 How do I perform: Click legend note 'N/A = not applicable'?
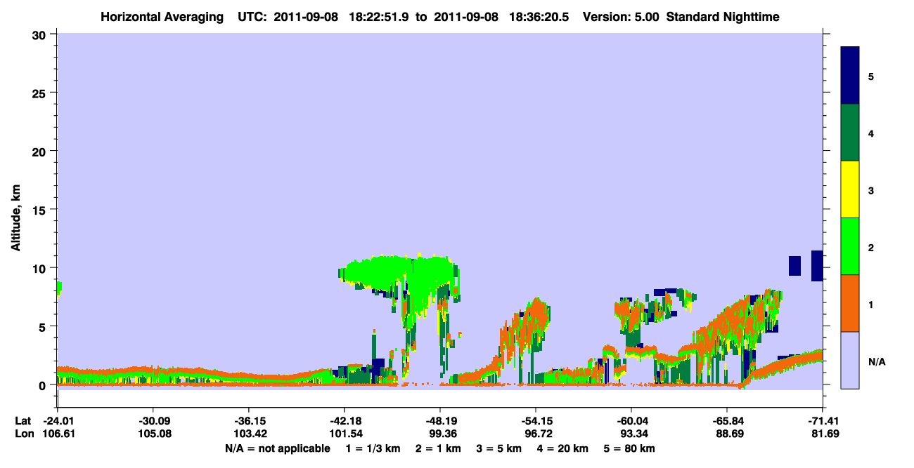(277, 448)
